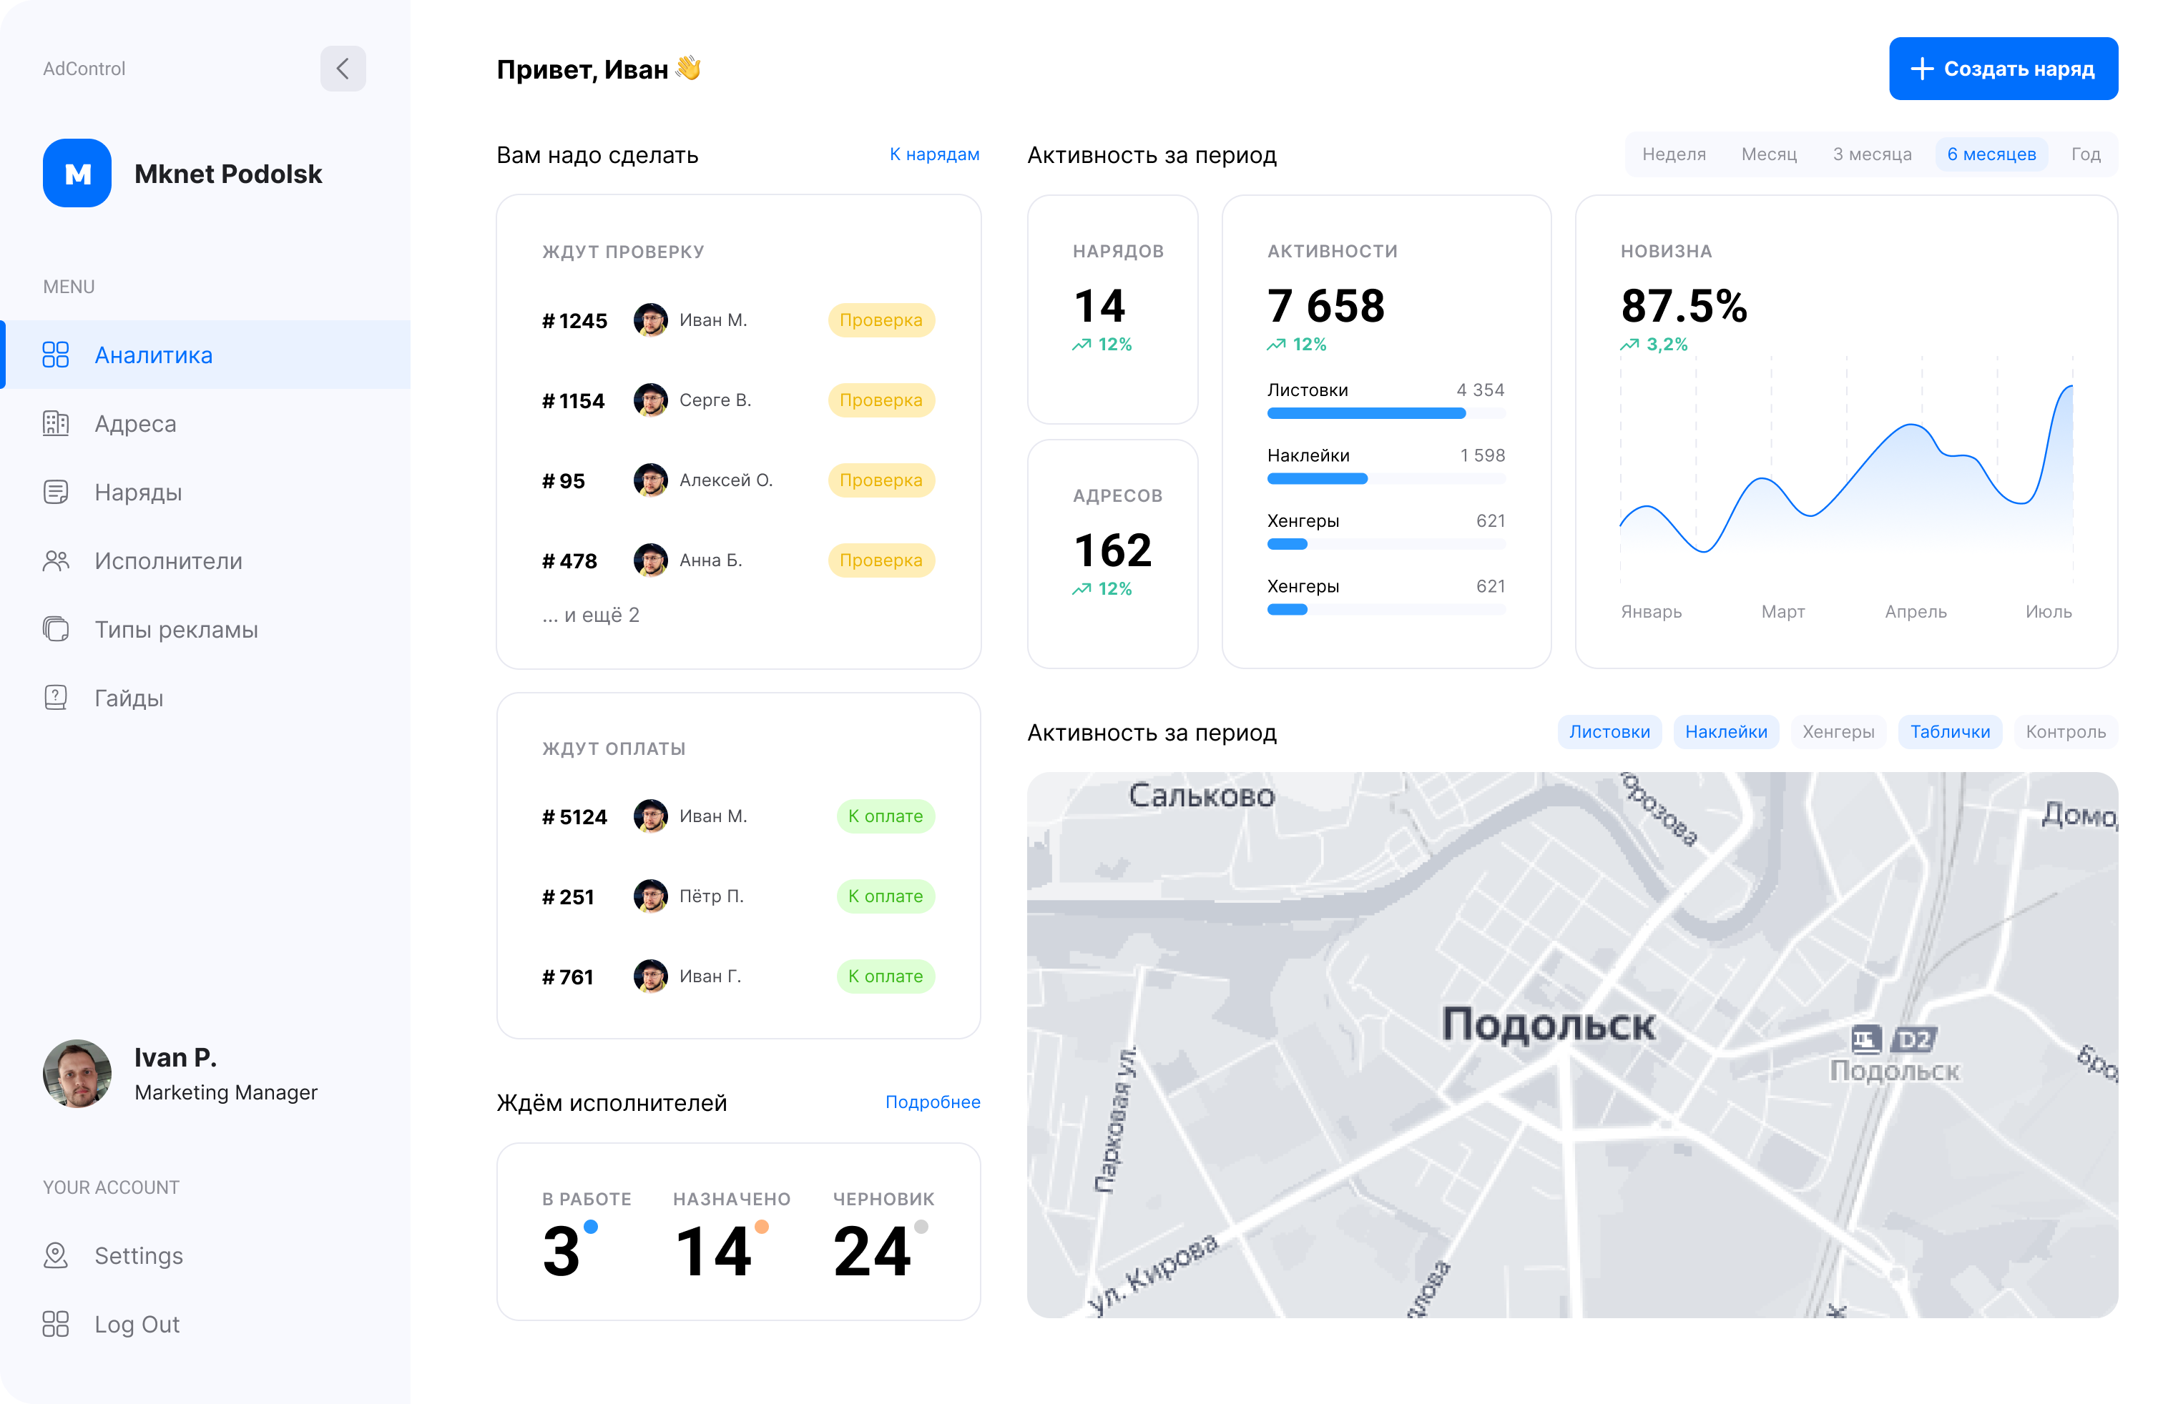The height and width of the screenshot is (1404, 2163).
Task: Click the trend arrow under 87.5%
Action: point(1629,344)
